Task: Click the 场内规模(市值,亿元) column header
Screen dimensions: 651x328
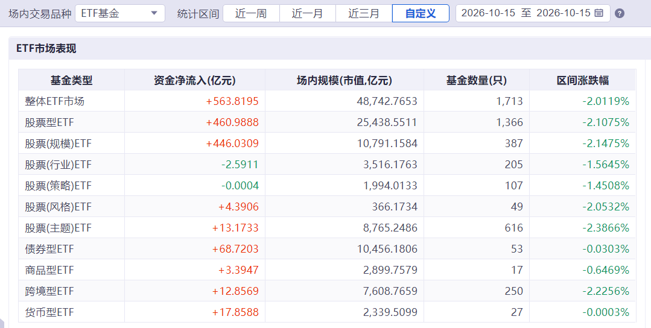Action: (x=344, y=80)
